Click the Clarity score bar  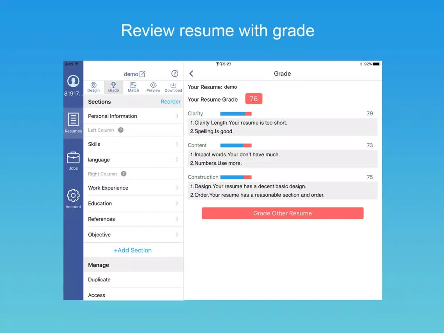(236, 114)
